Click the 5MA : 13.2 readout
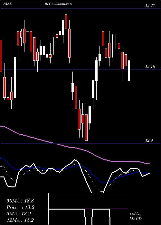Screen dimensions: 161x225 click(19, 214)
